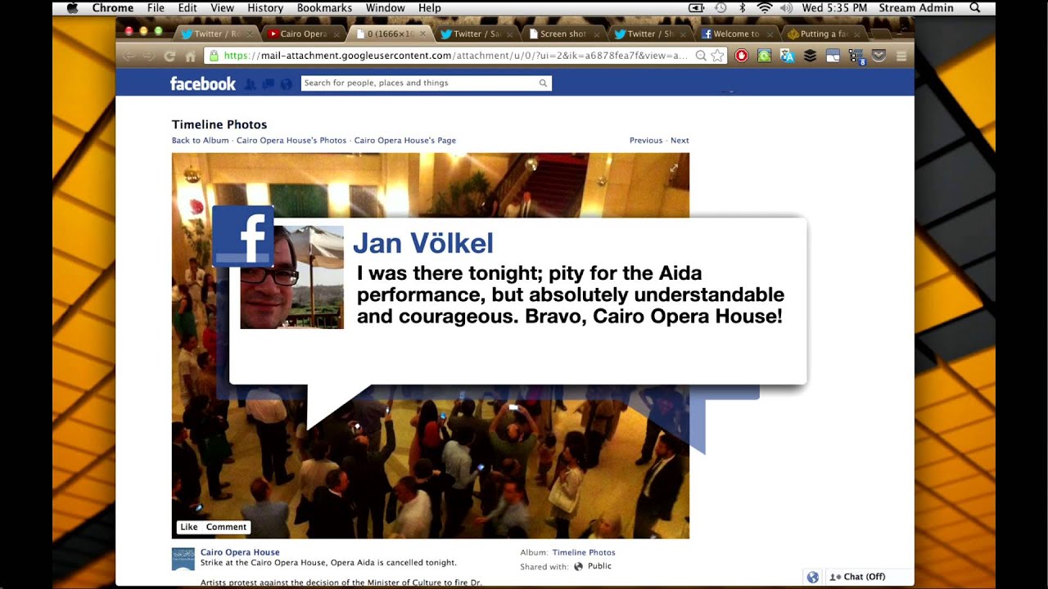1048x589 pixels.
Task: Click the Facebook search magnifier button
Action: (x=543, y=83)
